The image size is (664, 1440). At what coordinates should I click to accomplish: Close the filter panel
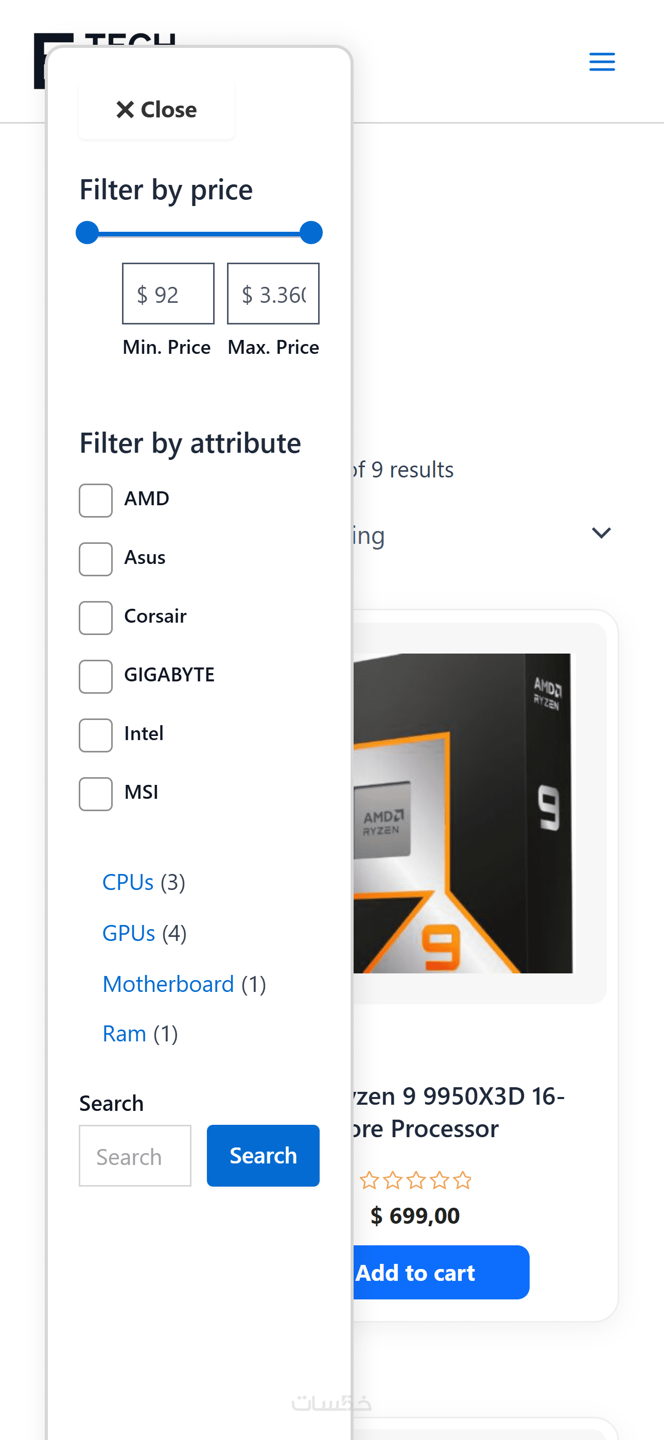pos(156,110)
